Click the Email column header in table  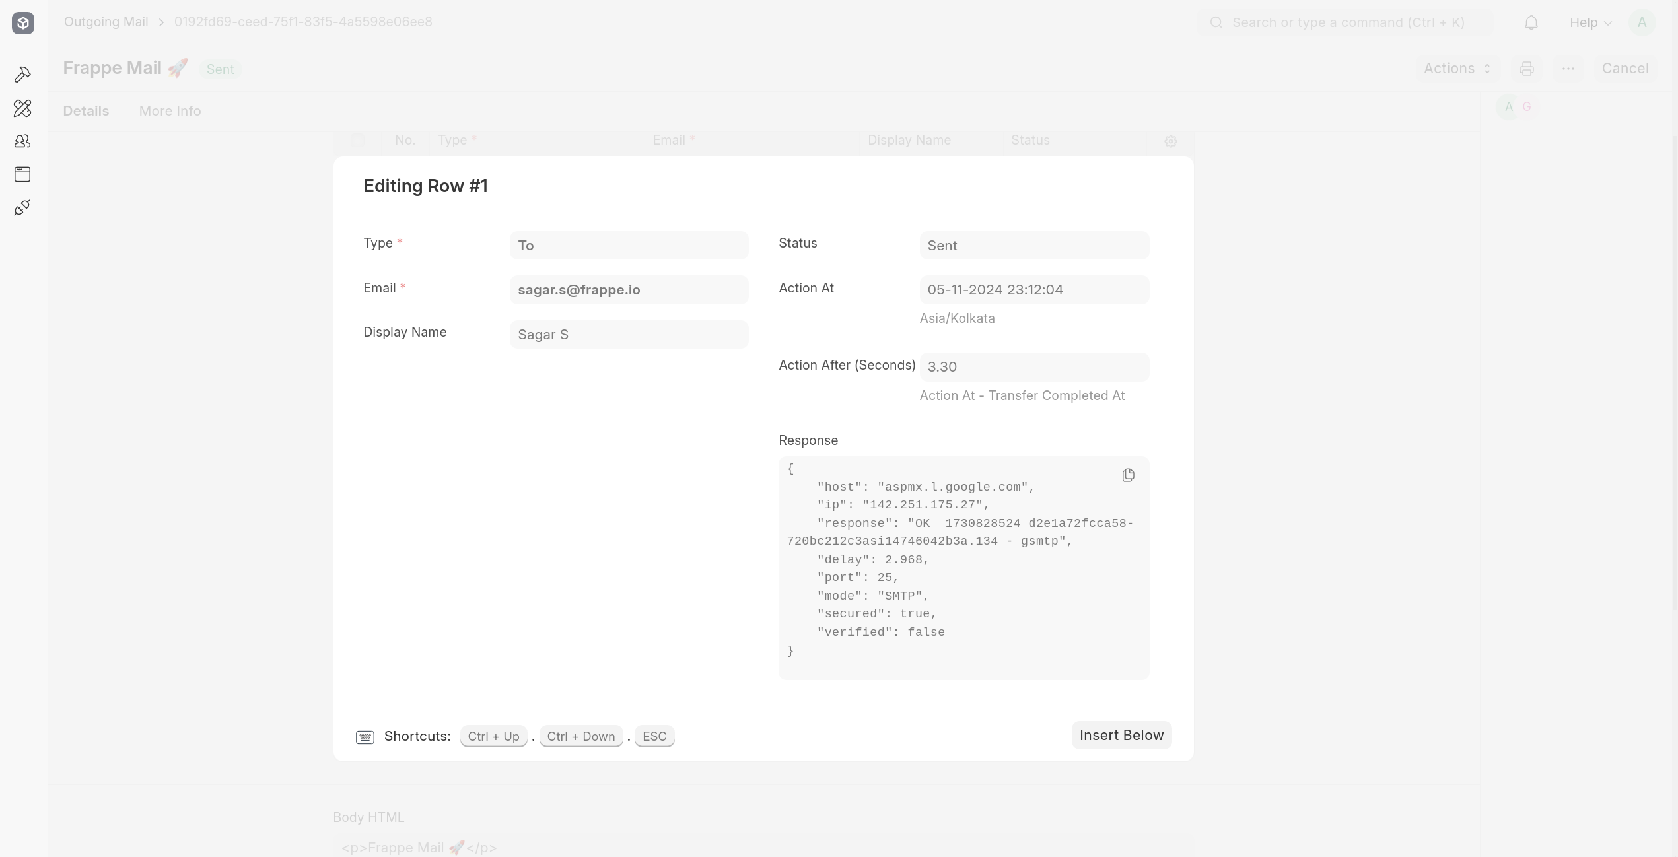(674, 140)
